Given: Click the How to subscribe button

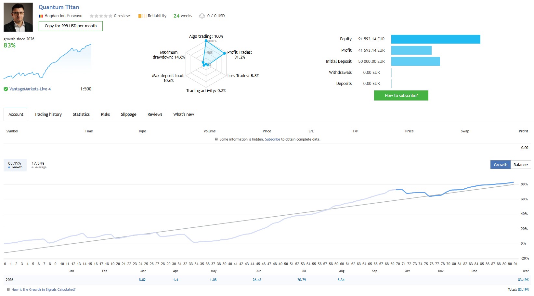Looking at the screenshot, I should [401, 96].
